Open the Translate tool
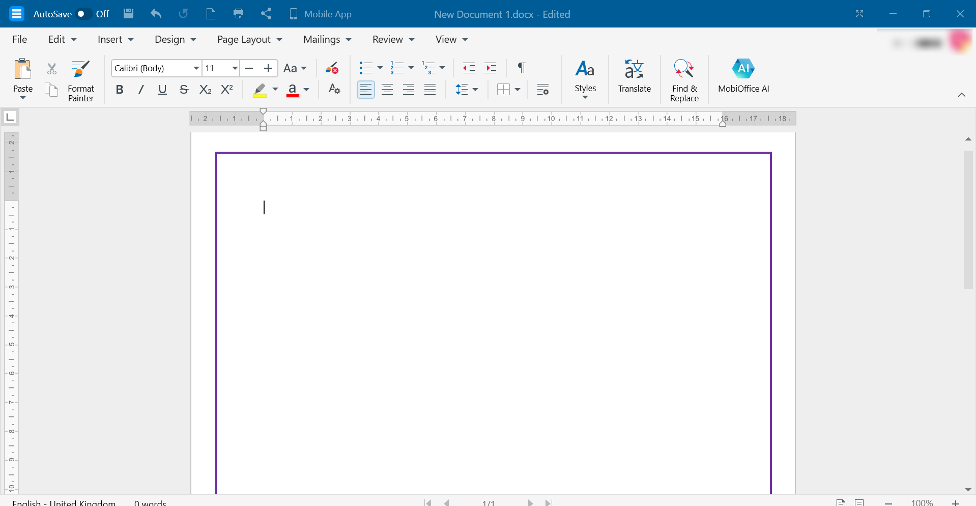The height and width of the screenshot is (506, 976). tap(634, 76)
